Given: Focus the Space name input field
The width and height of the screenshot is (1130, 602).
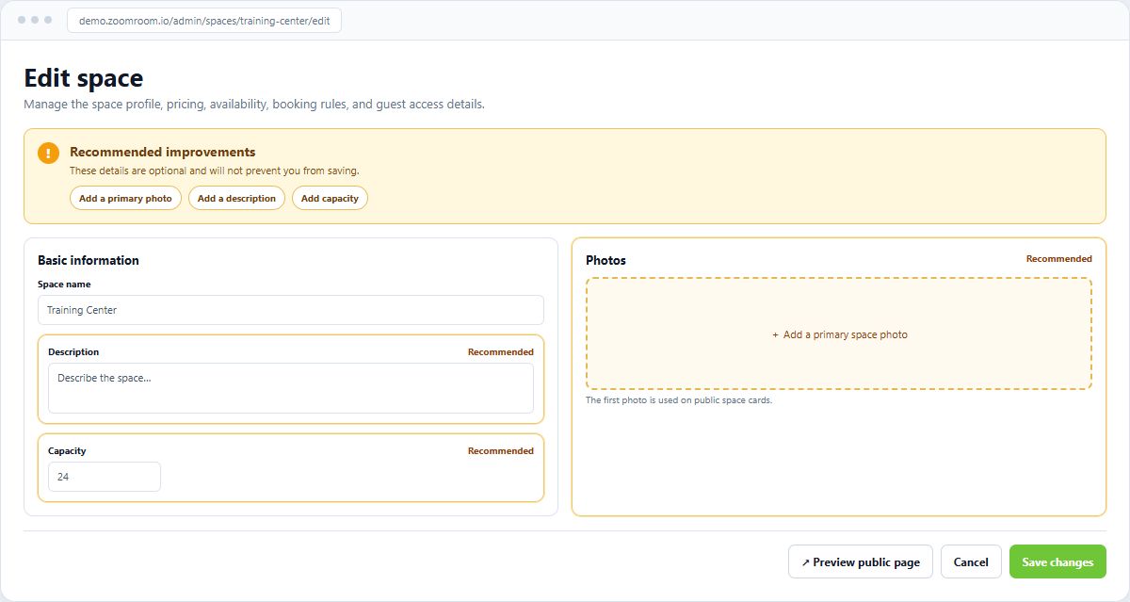Looking at the screenshot, I should 291,310.
